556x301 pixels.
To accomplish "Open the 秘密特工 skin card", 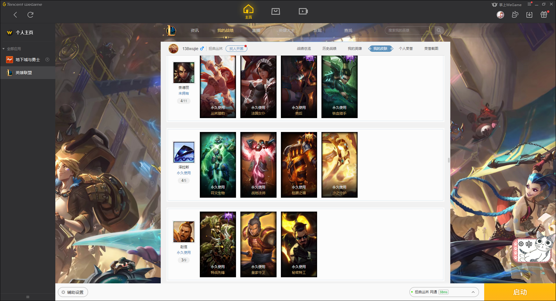I will pos(299,245).
